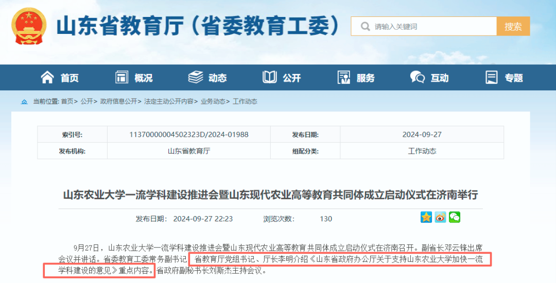This screenshot has height=283, width=556.
Task: Click the 公开 open-book icon
Action: click(269, 77)
